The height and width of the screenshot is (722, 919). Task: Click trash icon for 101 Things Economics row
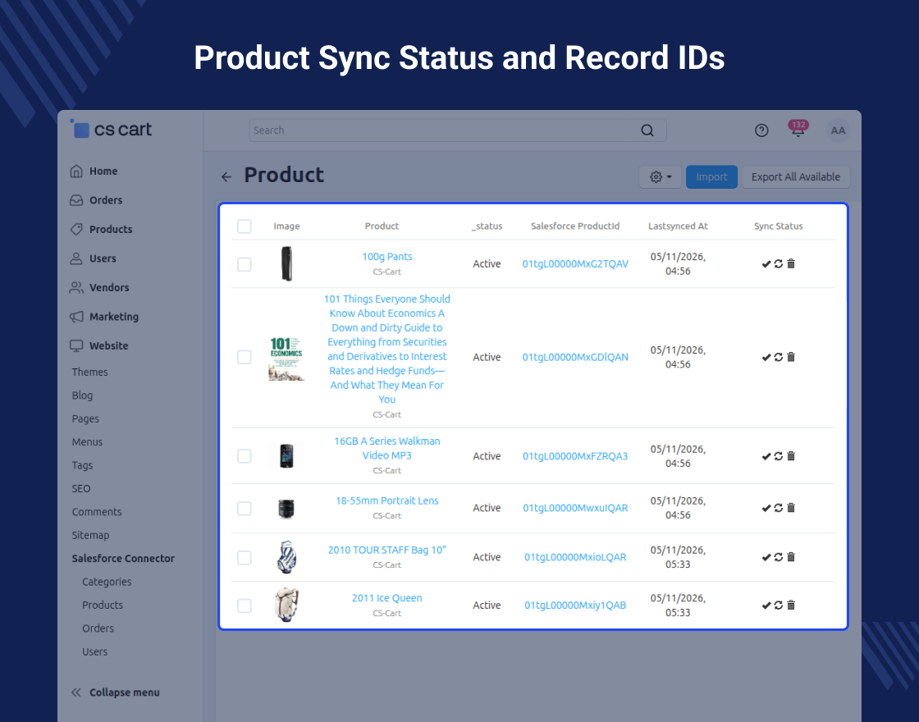[x=791, y=357]
